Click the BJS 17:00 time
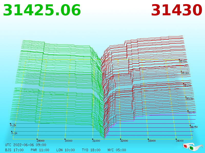Screen dimensions: 205x153 14,150
